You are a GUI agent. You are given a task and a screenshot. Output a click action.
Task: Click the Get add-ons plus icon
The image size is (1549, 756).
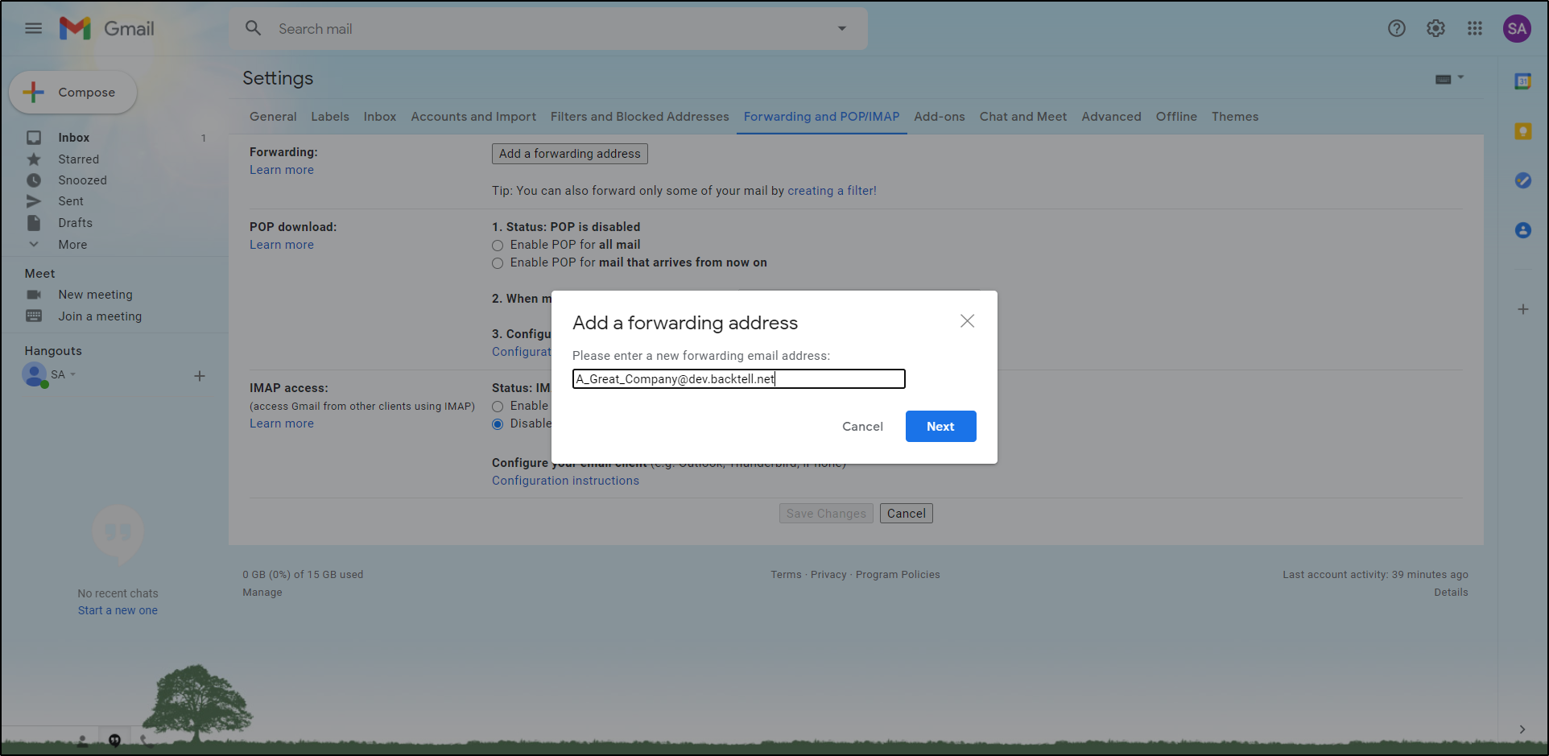(x=1522, y=309)
